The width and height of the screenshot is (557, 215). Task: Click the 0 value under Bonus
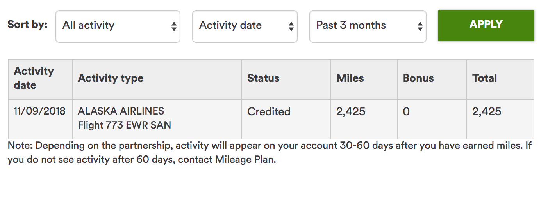pos(406,112)
